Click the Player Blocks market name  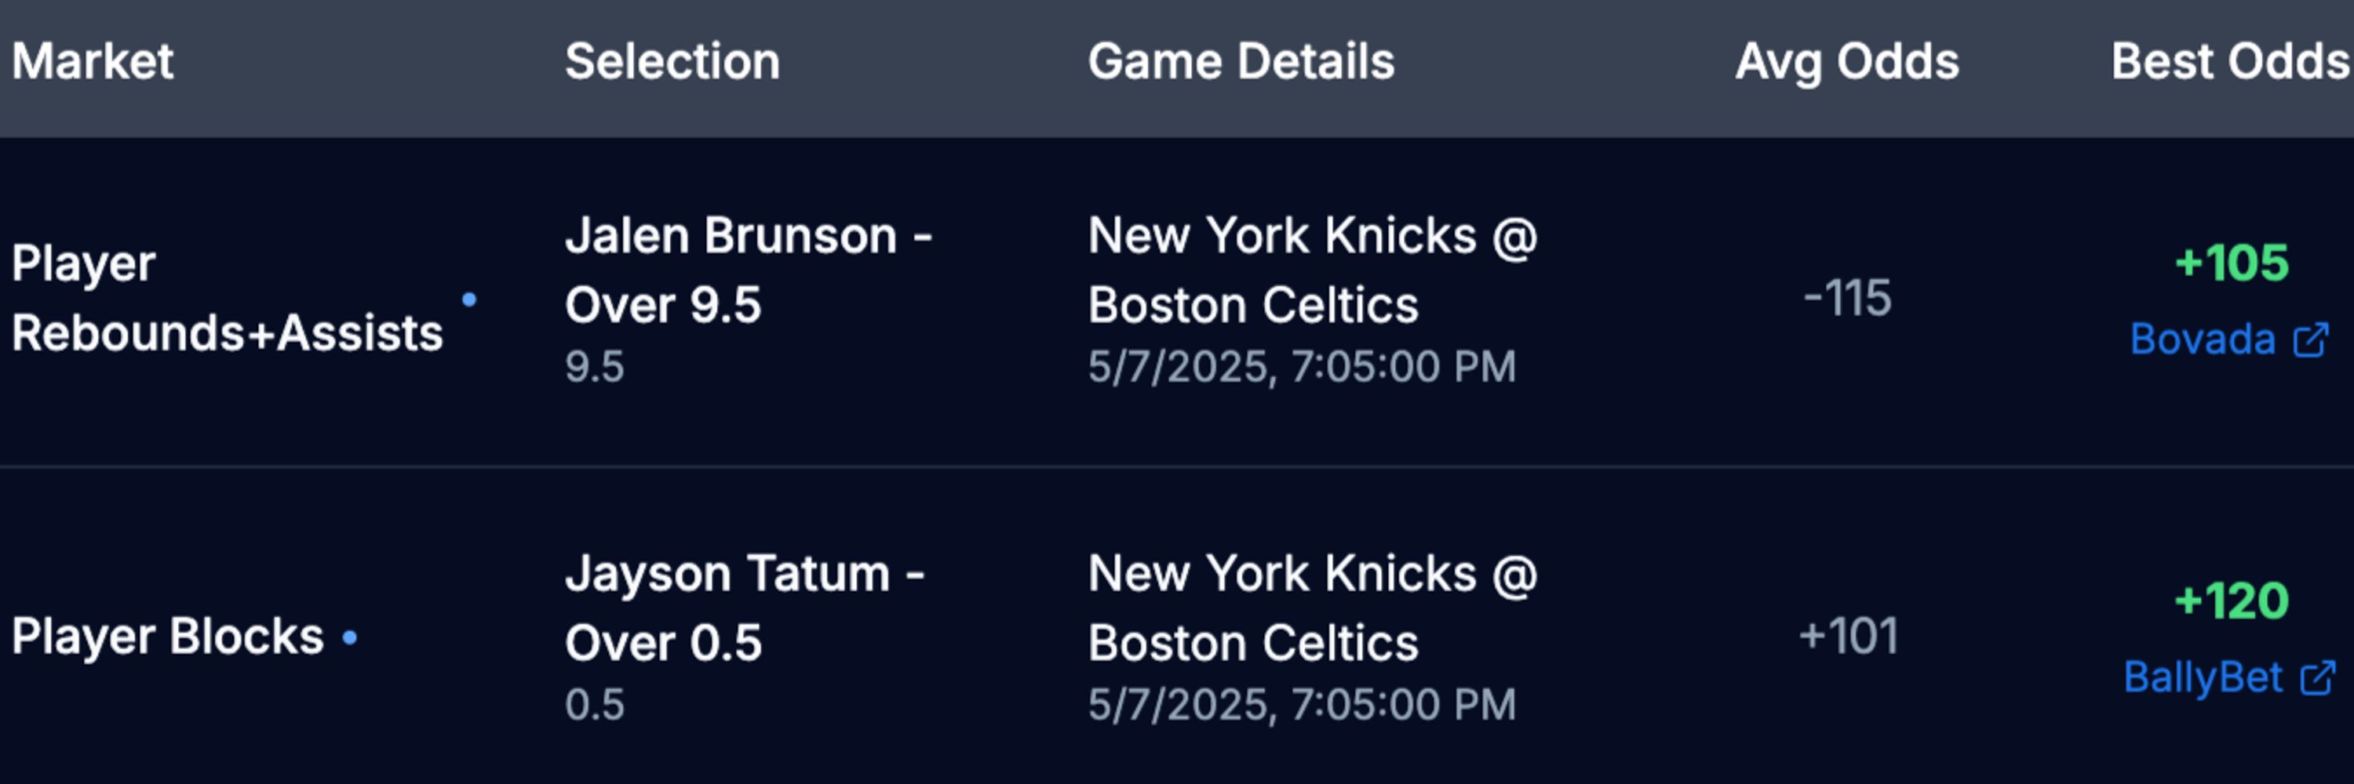(x=167, y=636)
